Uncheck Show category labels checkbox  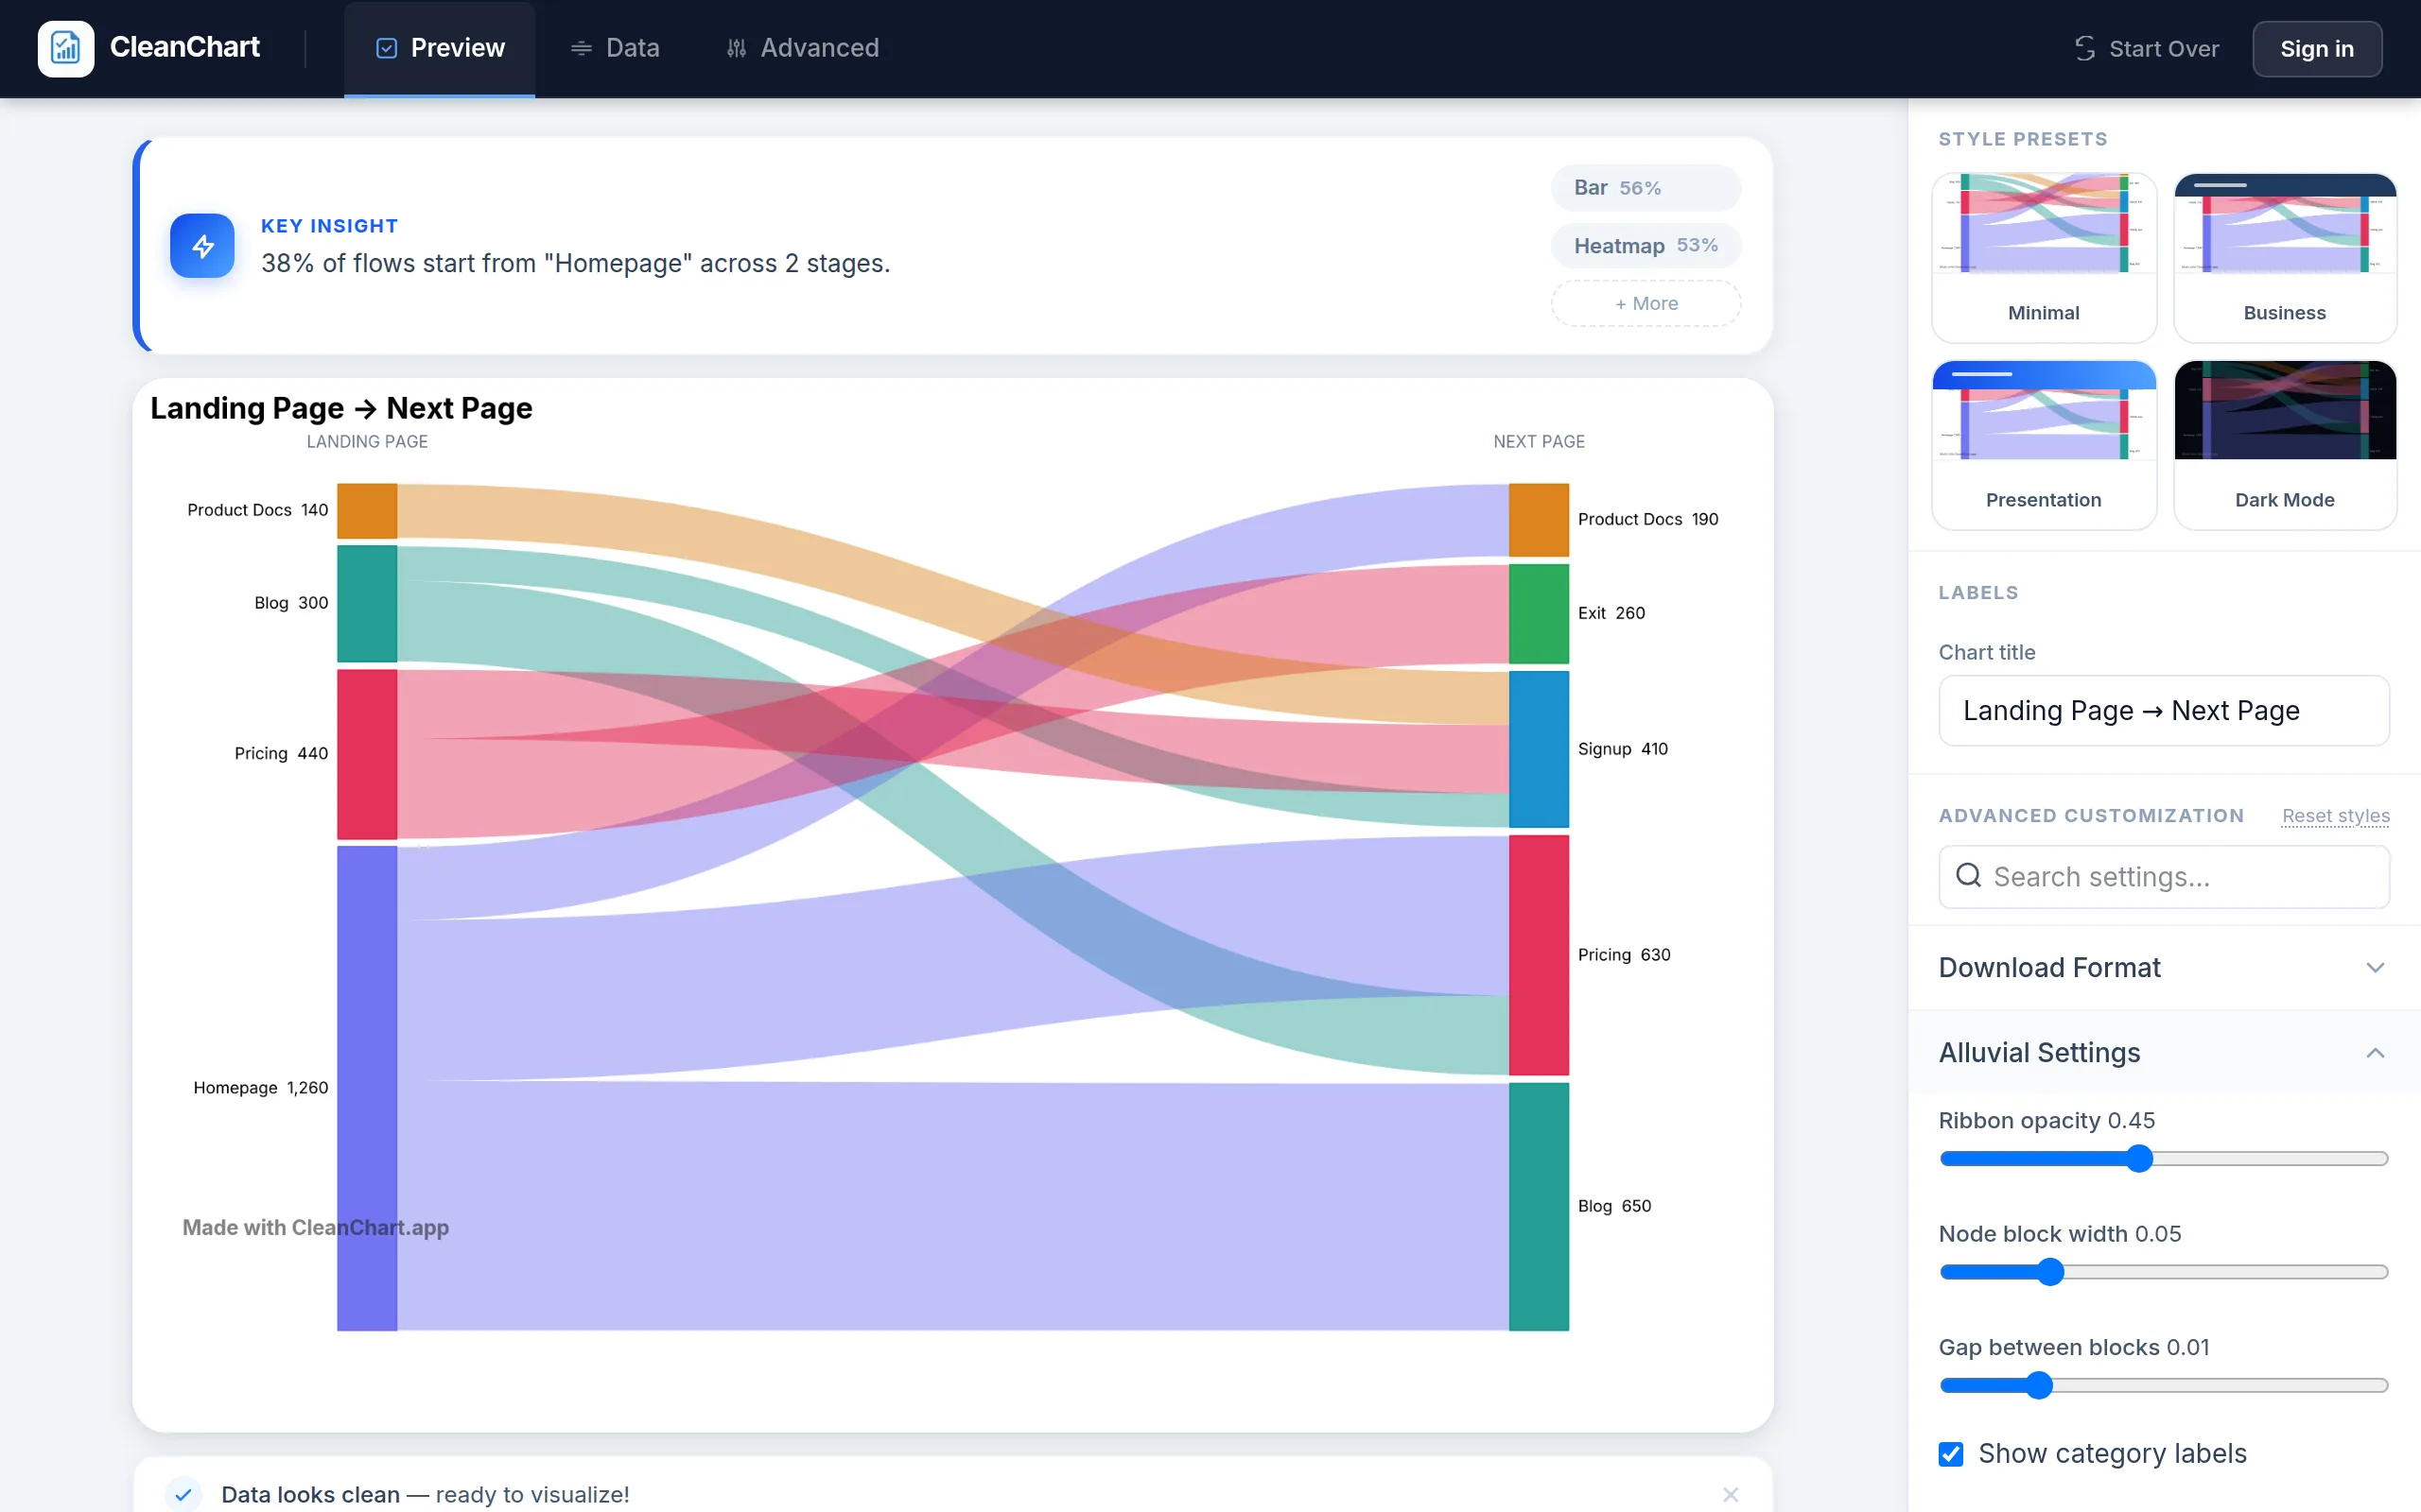coord(1951,1454)
